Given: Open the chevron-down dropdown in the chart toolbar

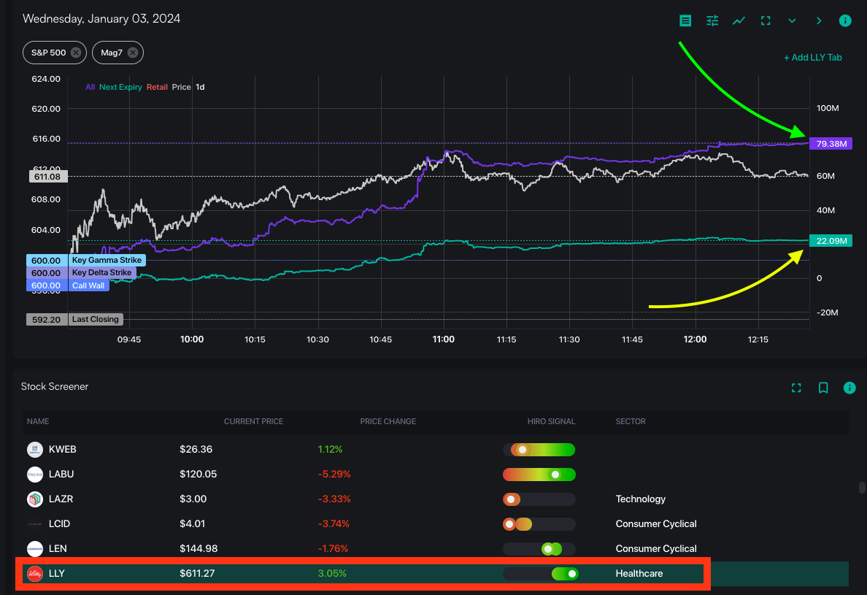Looking at the screenshot, I should [x=793, y=20].
